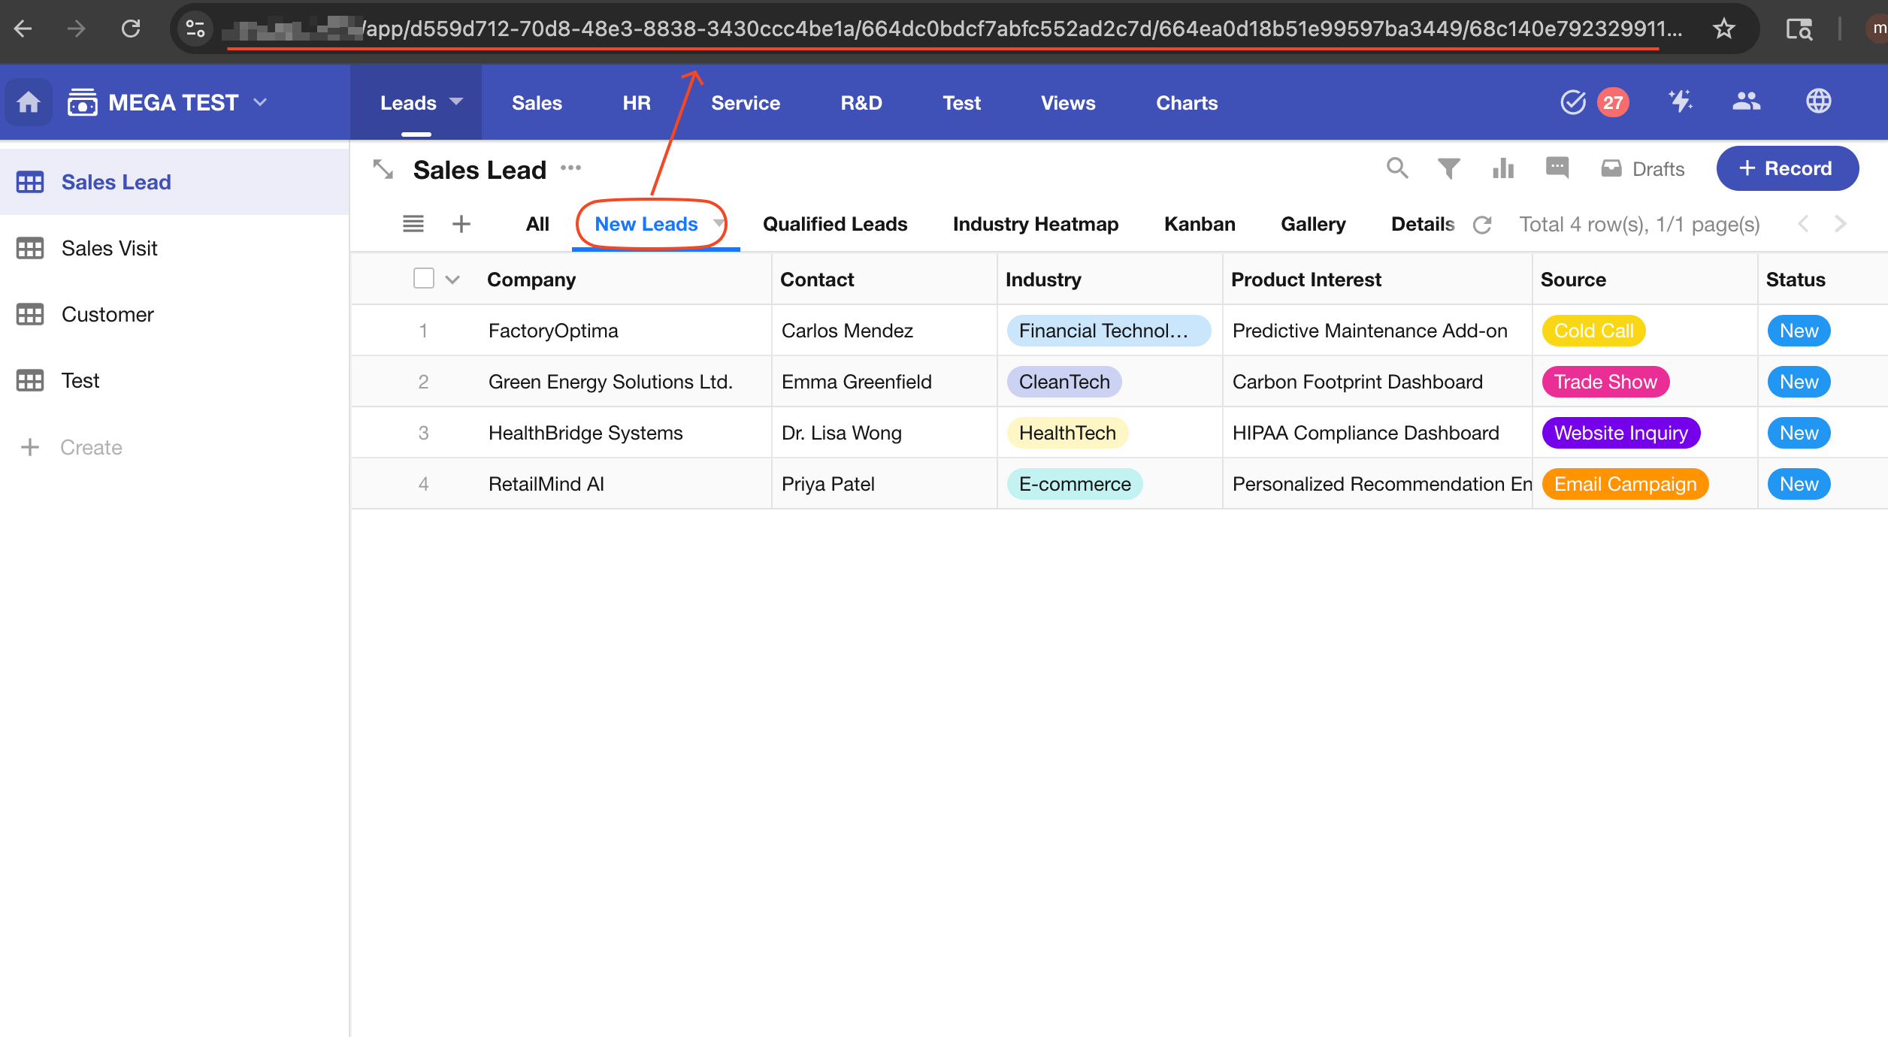Toggle the select-all checkbox in the header row

point(424,279)
